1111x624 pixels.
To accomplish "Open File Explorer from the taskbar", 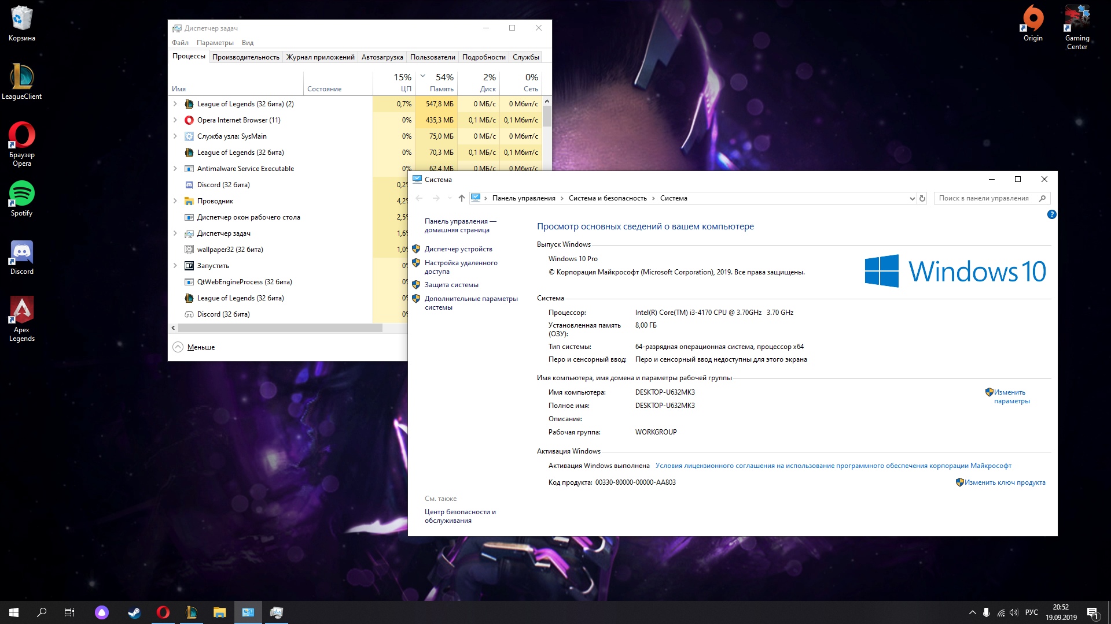I will tap(219, 612).
